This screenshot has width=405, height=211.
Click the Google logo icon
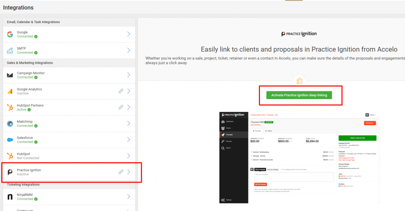[10, 34]
